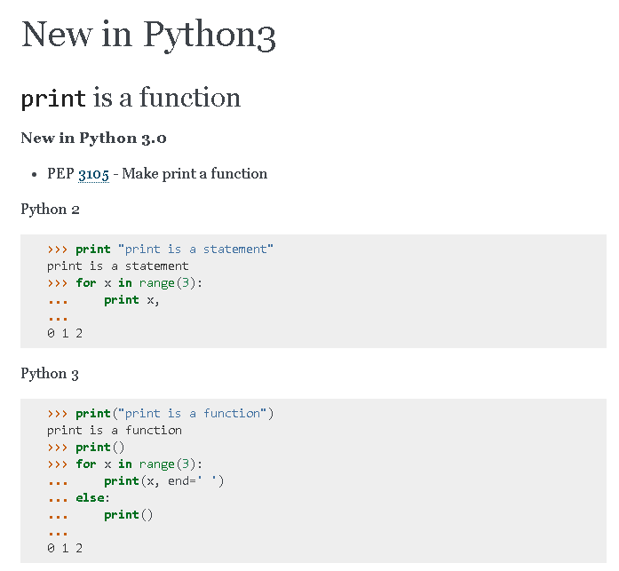619x571 pixels.
Task: Click the indented print() line after else
Action: click(128, 515)
